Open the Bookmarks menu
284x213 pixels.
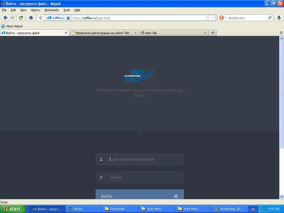tap(52, 10)
